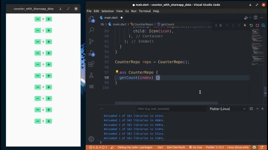This screenshot has height=150, width=268.
Task: Click the unsaved dot on the main.dart tab
Action: 121,17
